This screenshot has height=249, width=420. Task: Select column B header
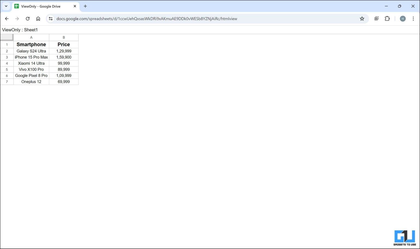click(x=64, y=37)
